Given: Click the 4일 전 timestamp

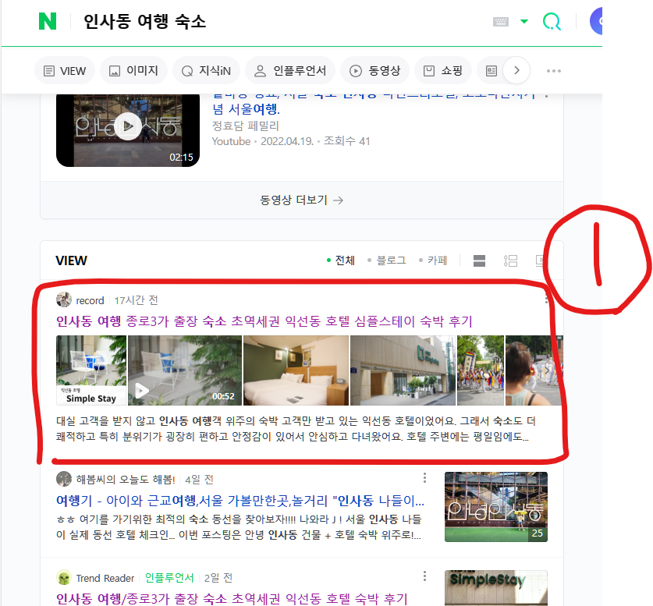Looking at the screenshot, I should click(x=199, y=480).
